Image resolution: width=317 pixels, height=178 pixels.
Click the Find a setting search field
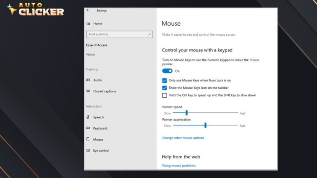click(x=119, y=34)
